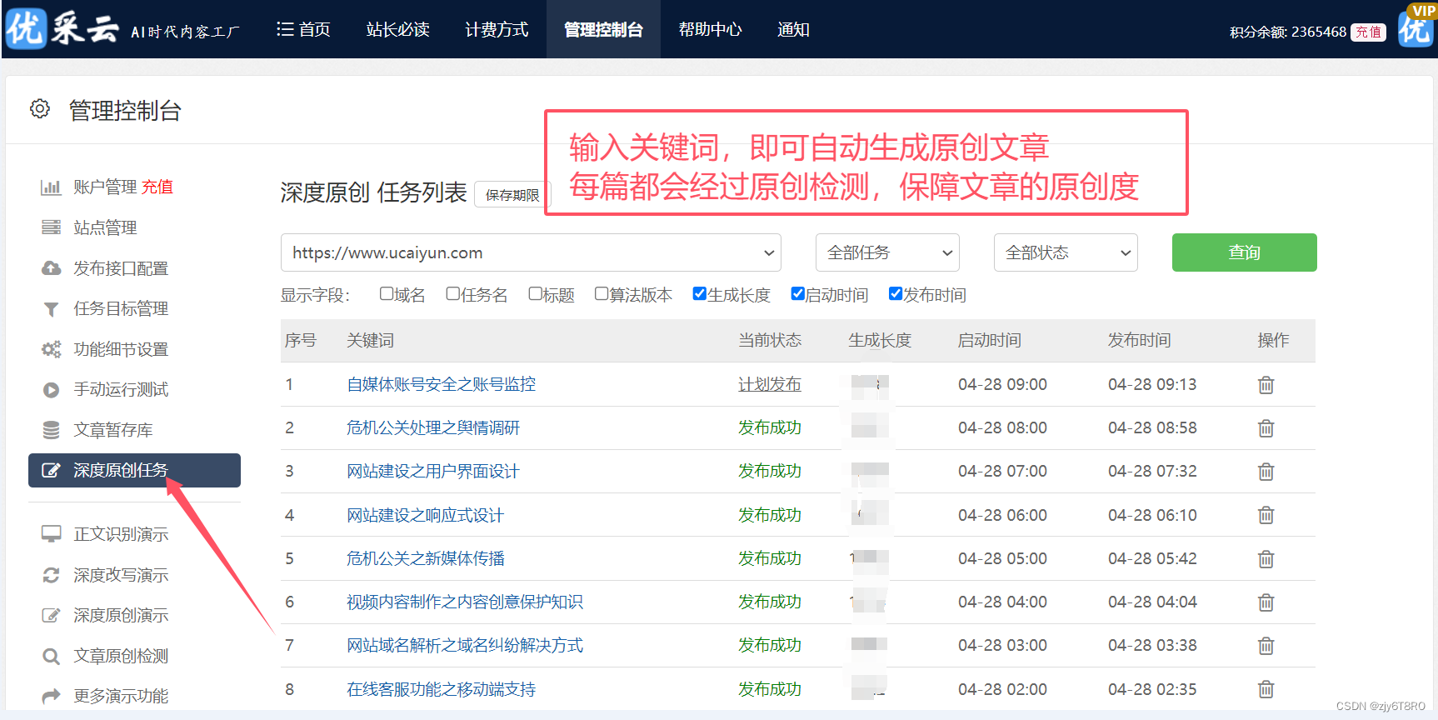Delete the 危机公关处理之舆情调研 task
The width and height of the screenshot is (1438, 720).
pyautogui.click(x=1266, y=428)
